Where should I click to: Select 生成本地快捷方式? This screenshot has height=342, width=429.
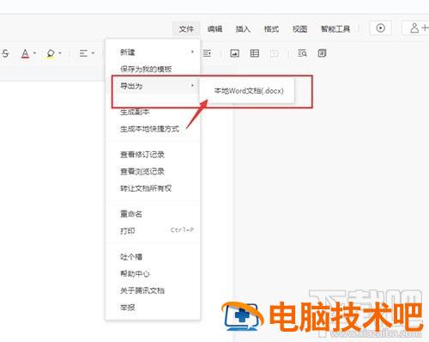pos(153,129)
